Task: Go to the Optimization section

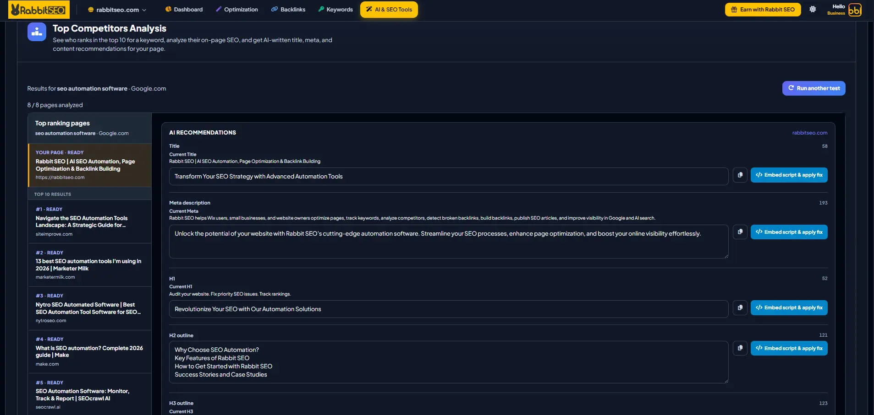Action: [236, 10]
